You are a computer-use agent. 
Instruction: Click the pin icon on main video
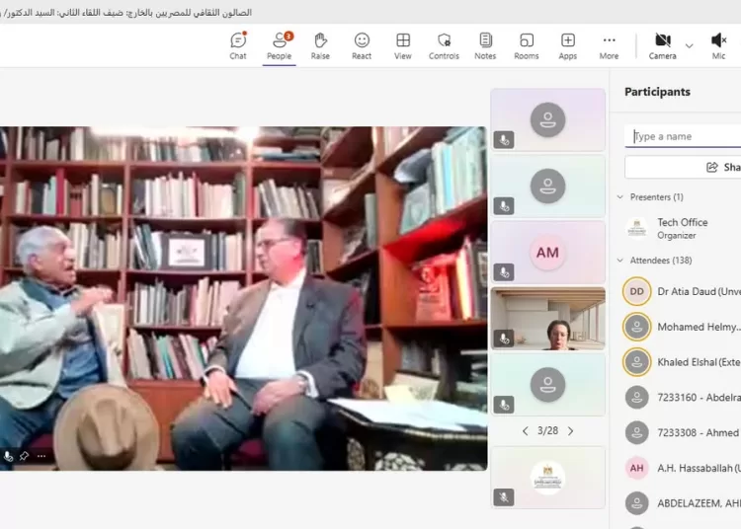(x=24, y=456)
